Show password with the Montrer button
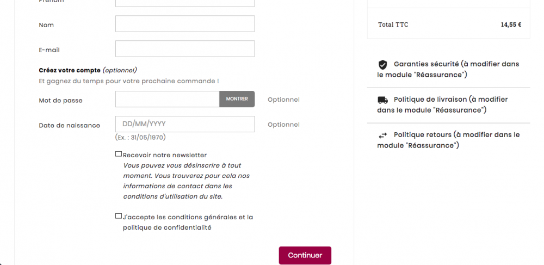Viewport: 544px width, 265px height. coord(237,99)
